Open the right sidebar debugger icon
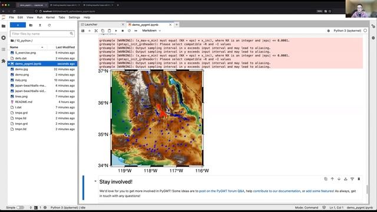The image size is (377, 212). pos(373,38)
